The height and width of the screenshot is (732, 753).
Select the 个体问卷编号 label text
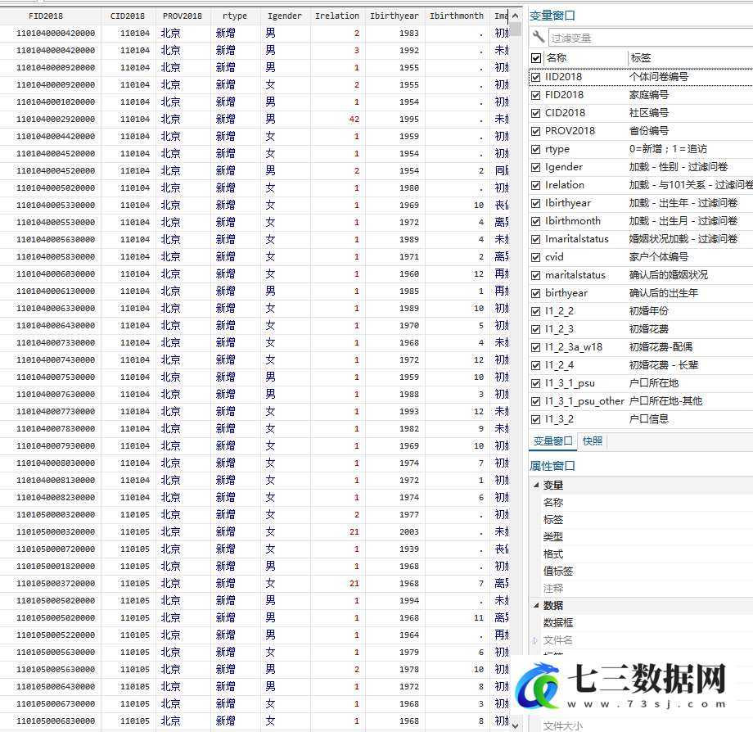tap(658, 77)
